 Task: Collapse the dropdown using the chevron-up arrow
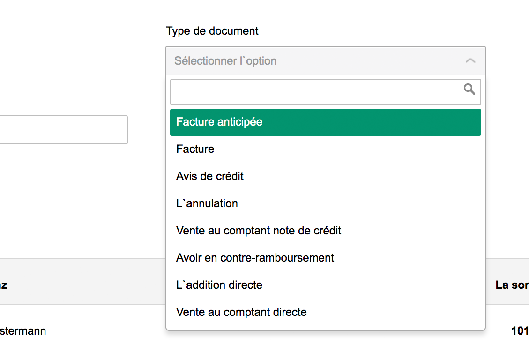[x=470, y=61]
